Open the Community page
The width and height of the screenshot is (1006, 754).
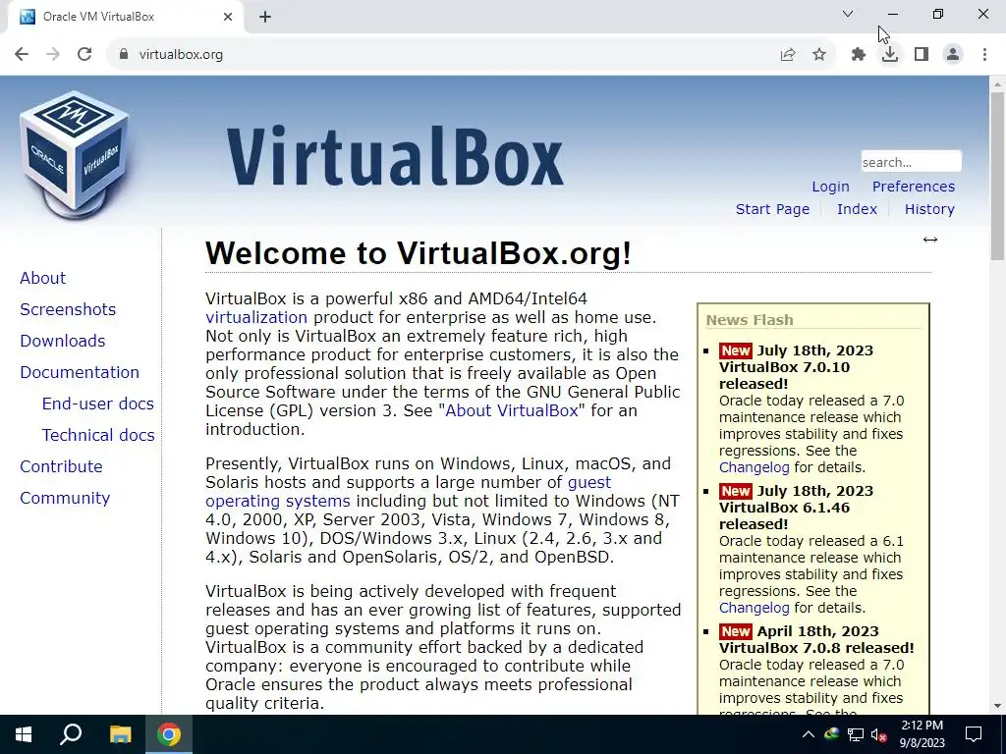[65, 498]
